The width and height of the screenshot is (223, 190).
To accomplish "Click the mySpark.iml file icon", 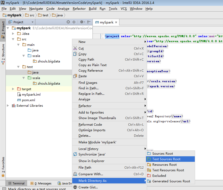I will click(19, 94).
